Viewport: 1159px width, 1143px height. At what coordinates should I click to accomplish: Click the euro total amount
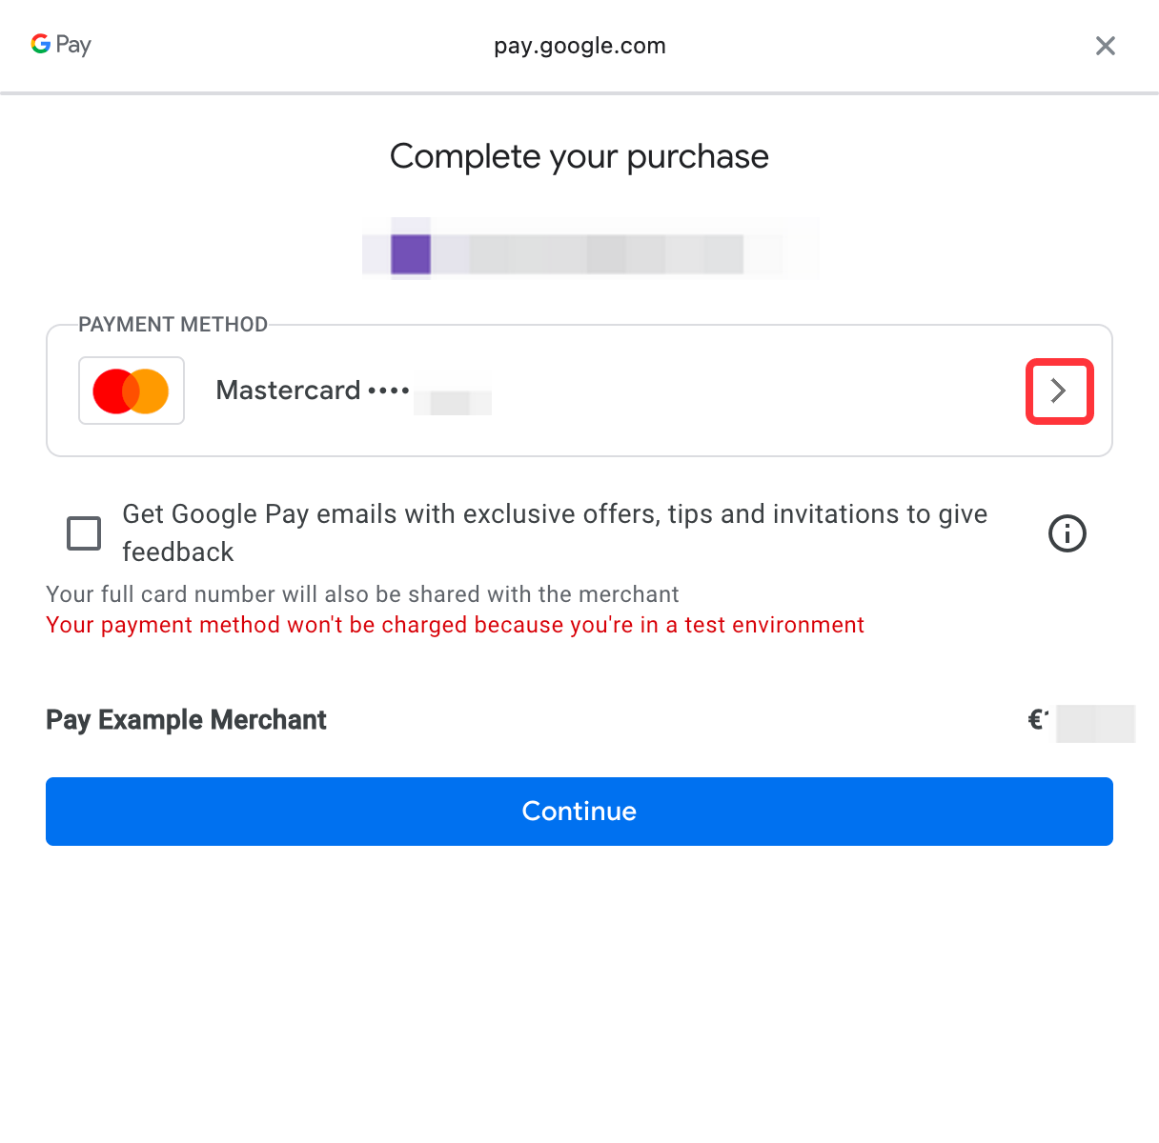tap(1081, 721)
